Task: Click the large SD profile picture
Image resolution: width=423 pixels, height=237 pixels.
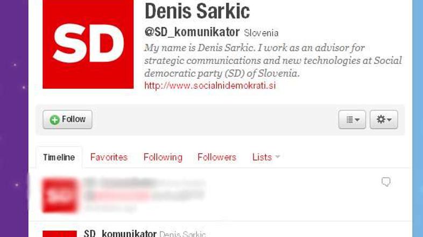Action: pyautogui.click(x=88, y=44)
